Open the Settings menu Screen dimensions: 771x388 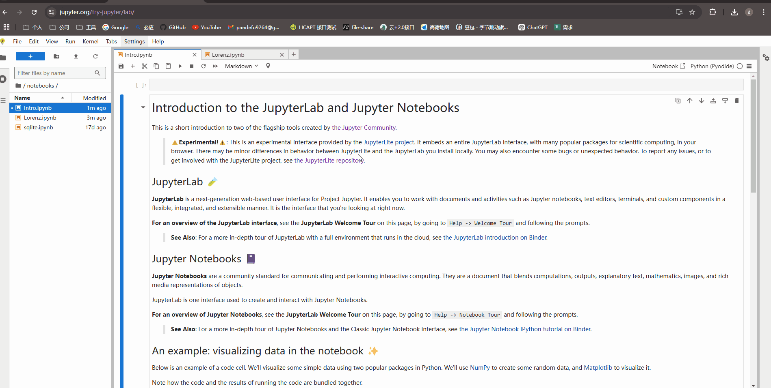tap(134, 41)
